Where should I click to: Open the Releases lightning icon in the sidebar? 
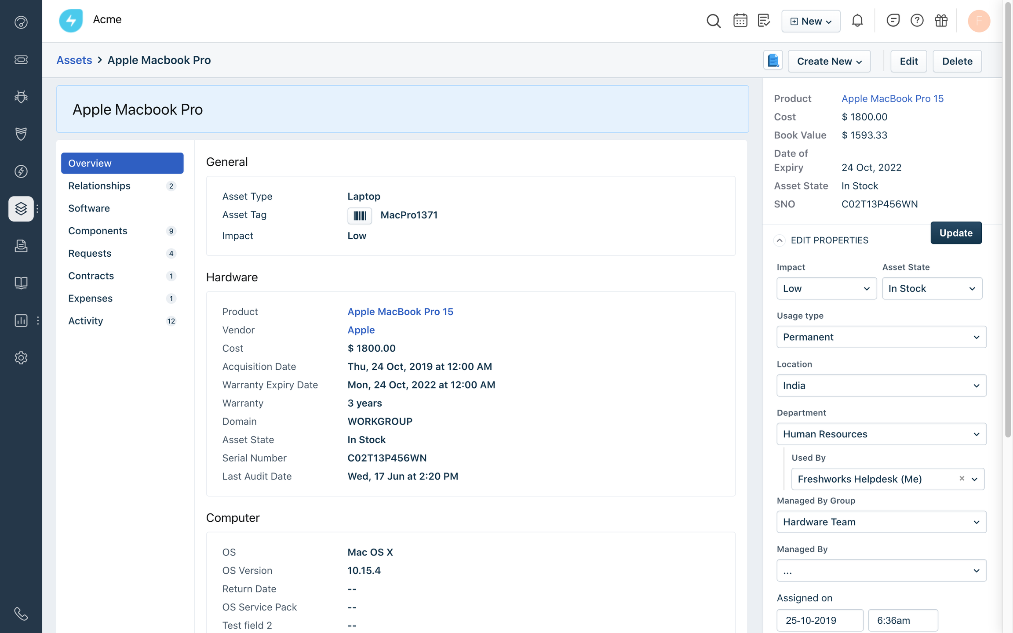21,171
